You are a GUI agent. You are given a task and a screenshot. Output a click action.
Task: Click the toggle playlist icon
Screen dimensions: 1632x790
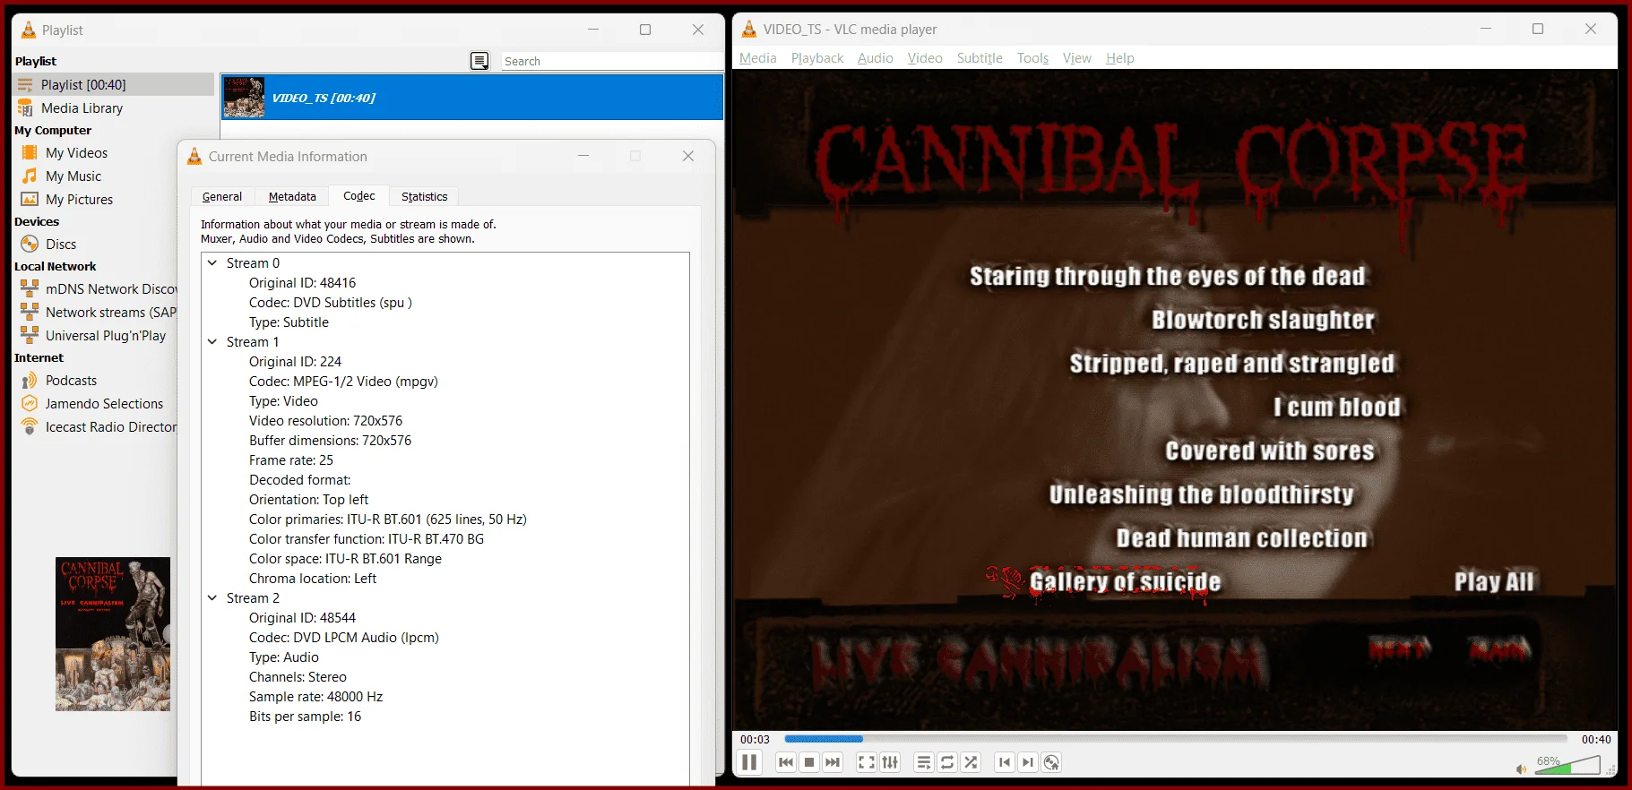tap(924, 762)
